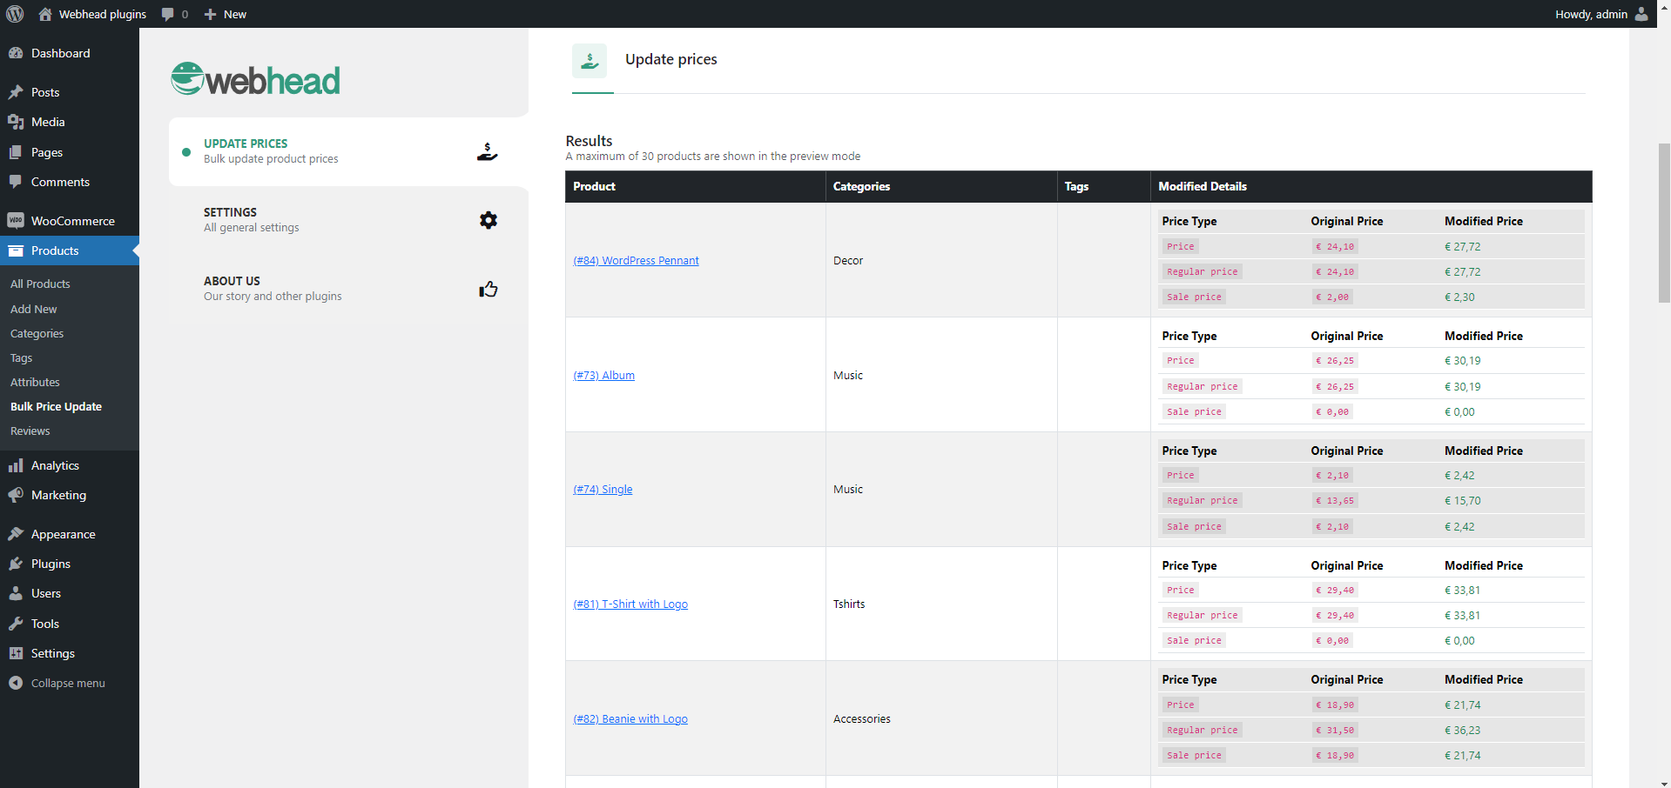Click the WooCommerce woo icon
Image resolution: width=1671 pixels, height=788 pixels.
click(16, 221)
